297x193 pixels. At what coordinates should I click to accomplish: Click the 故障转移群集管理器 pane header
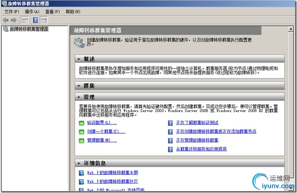[165, 30]
